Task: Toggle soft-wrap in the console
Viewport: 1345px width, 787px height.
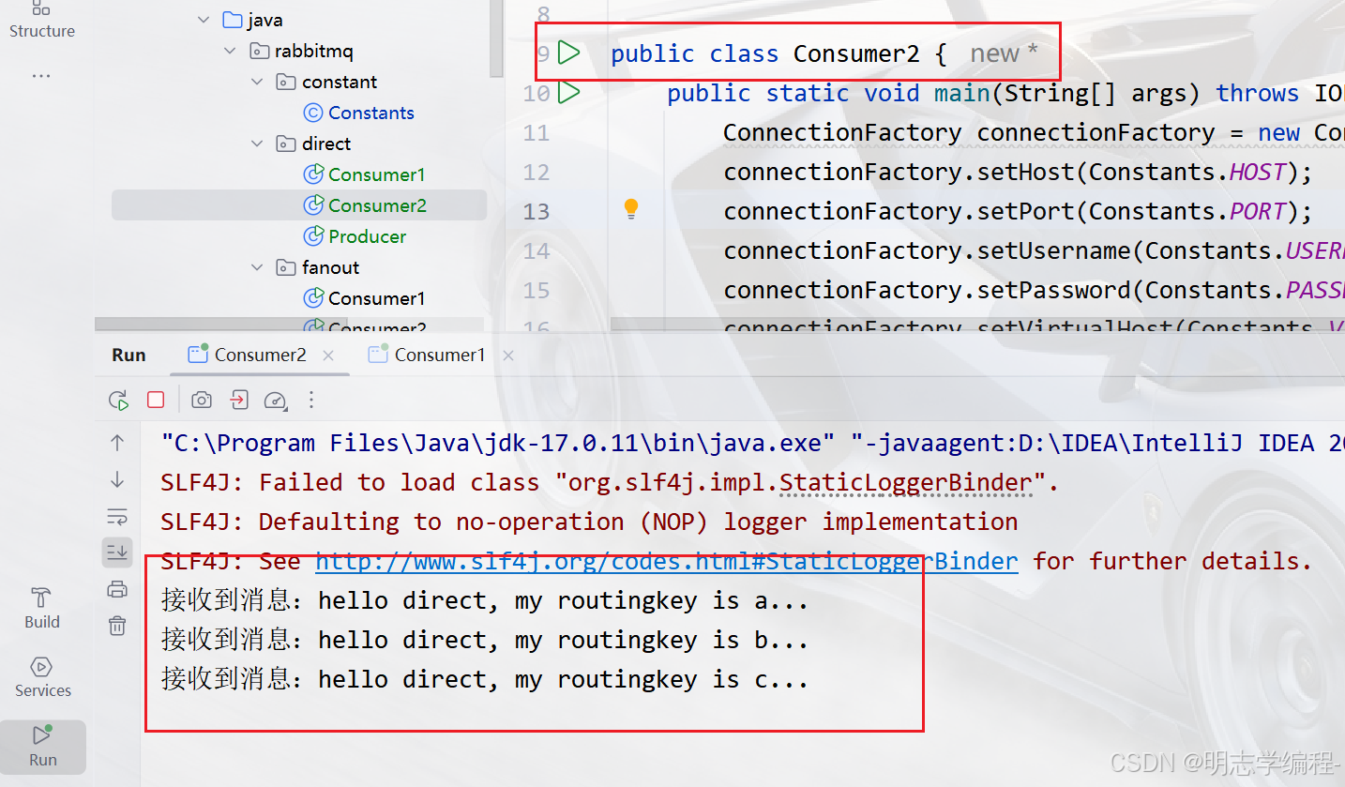Action: (117, 516)
